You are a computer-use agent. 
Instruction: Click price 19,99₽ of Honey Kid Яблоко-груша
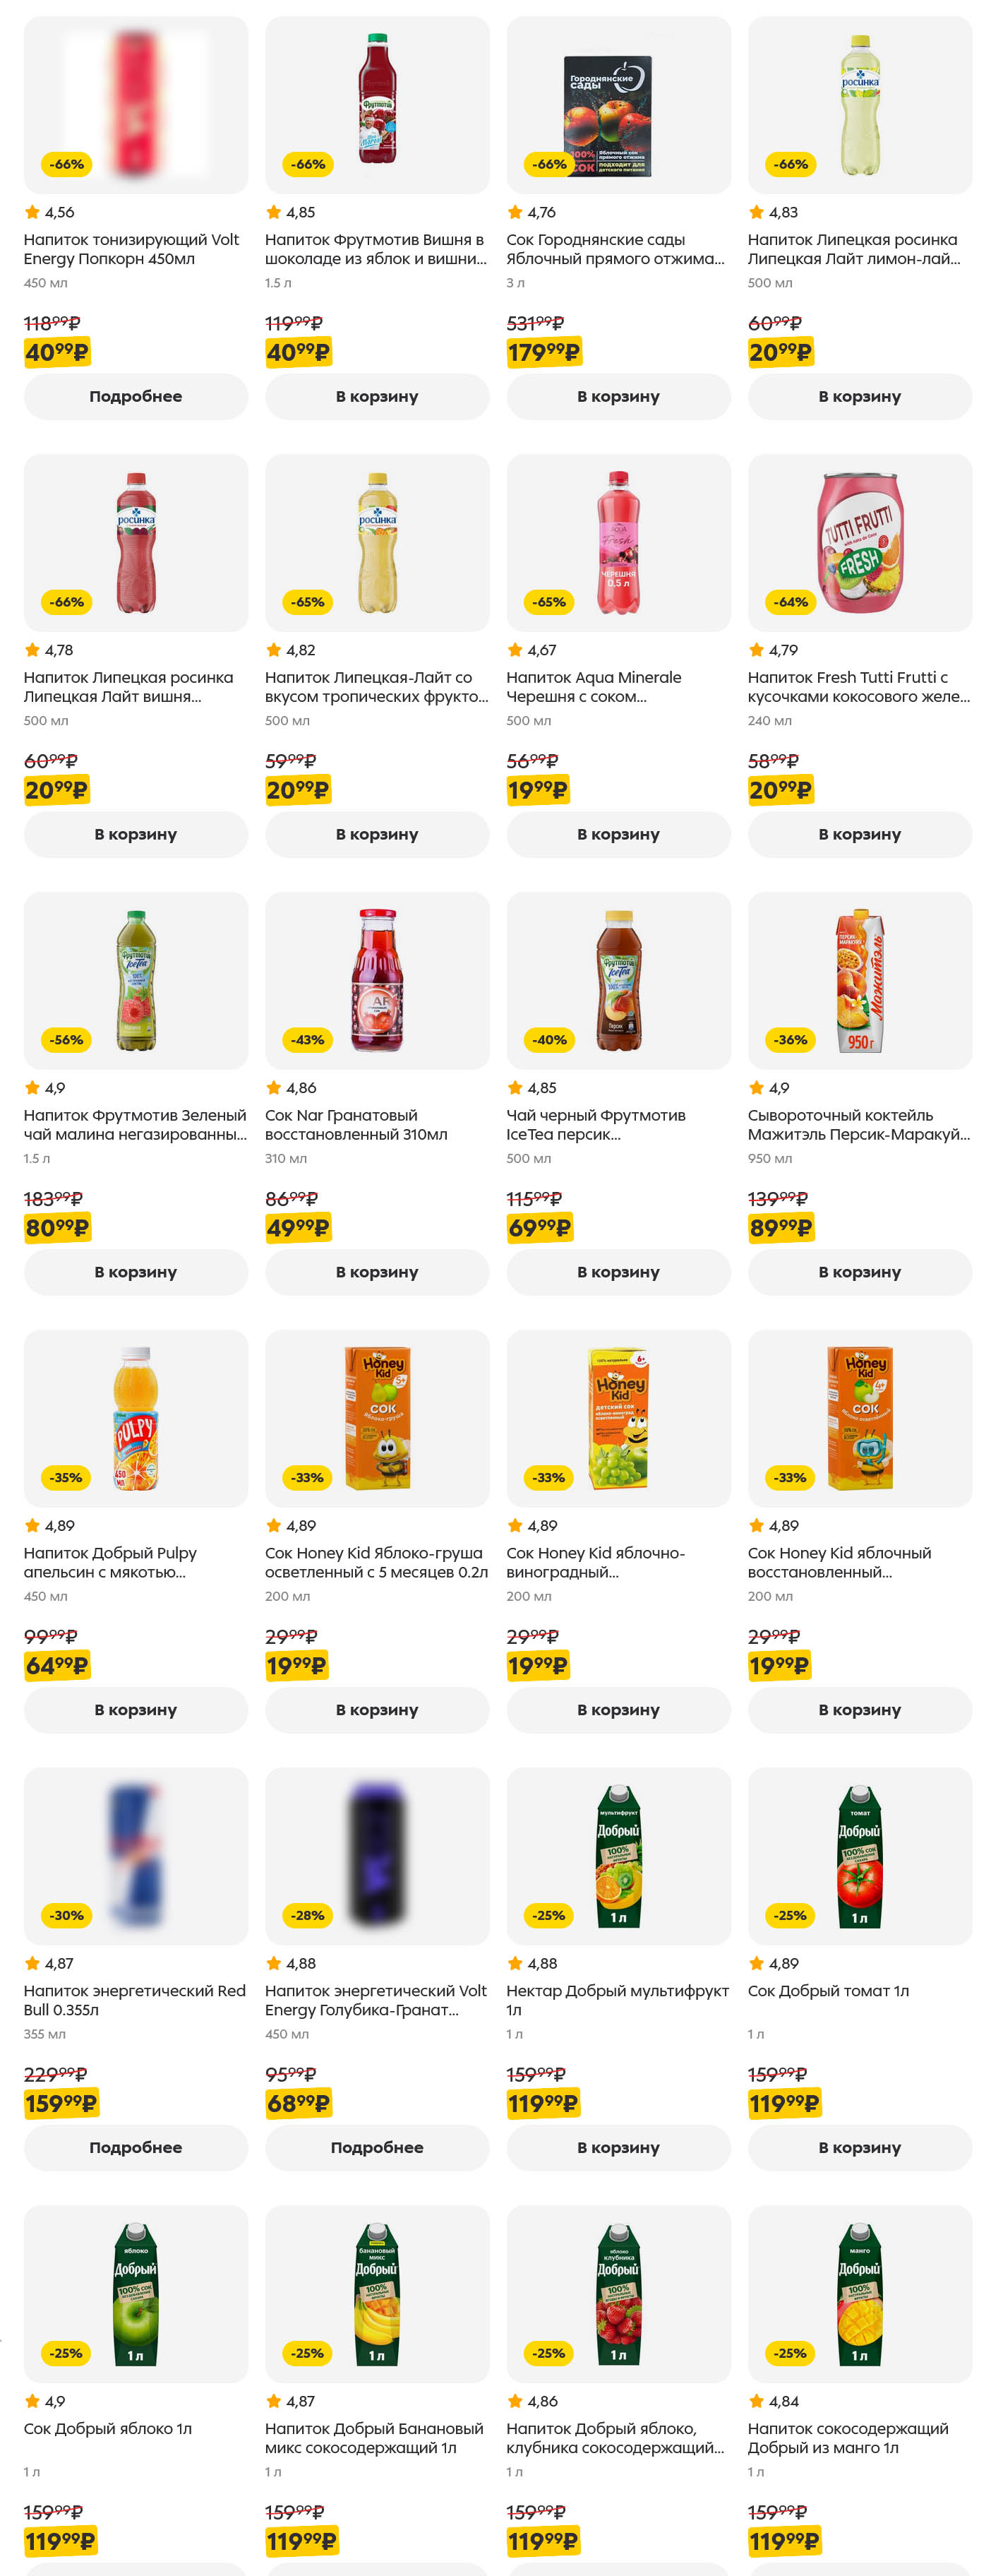[296, 1665]
